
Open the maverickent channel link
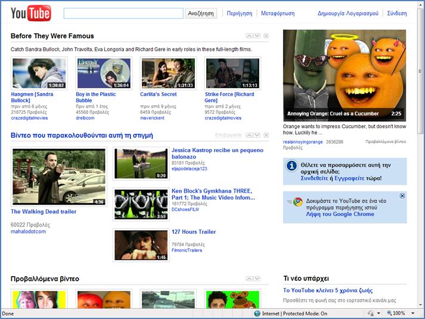152,118
